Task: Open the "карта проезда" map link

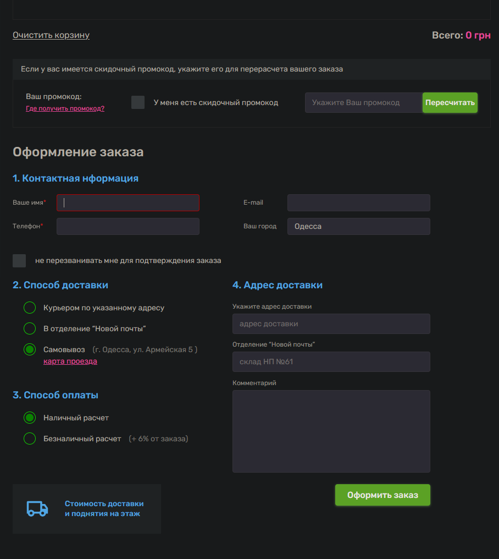Action: [70, 361]
